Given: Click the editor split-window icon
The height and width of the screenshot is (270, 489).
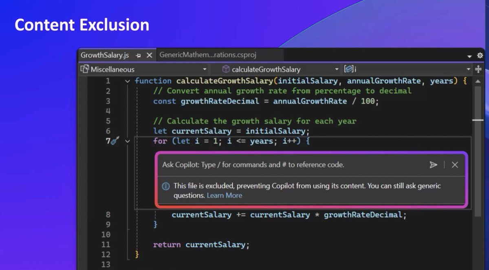Looking at the screenshot, I should [478, 69].
